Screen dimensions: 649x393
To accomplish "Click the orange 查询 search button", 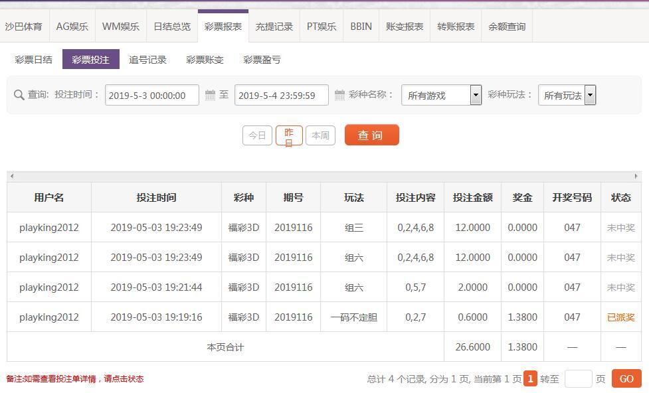I will click(372, 135).
